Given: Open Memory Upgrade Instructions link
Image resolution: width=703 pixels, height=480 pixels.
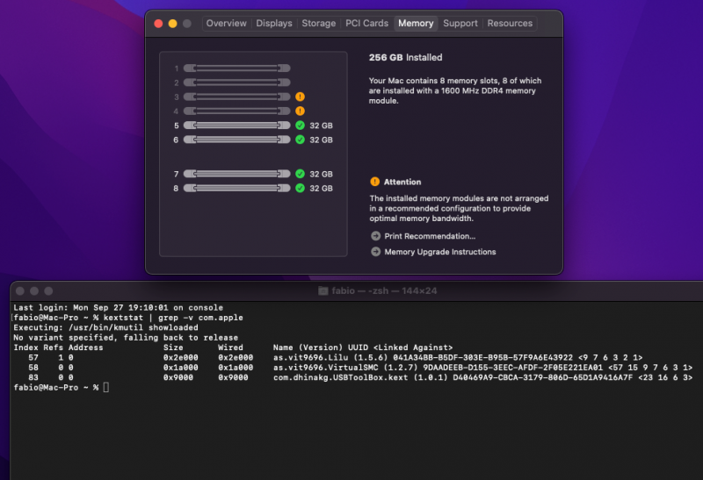Looking at the screenshot, I should tap(439, 252).
